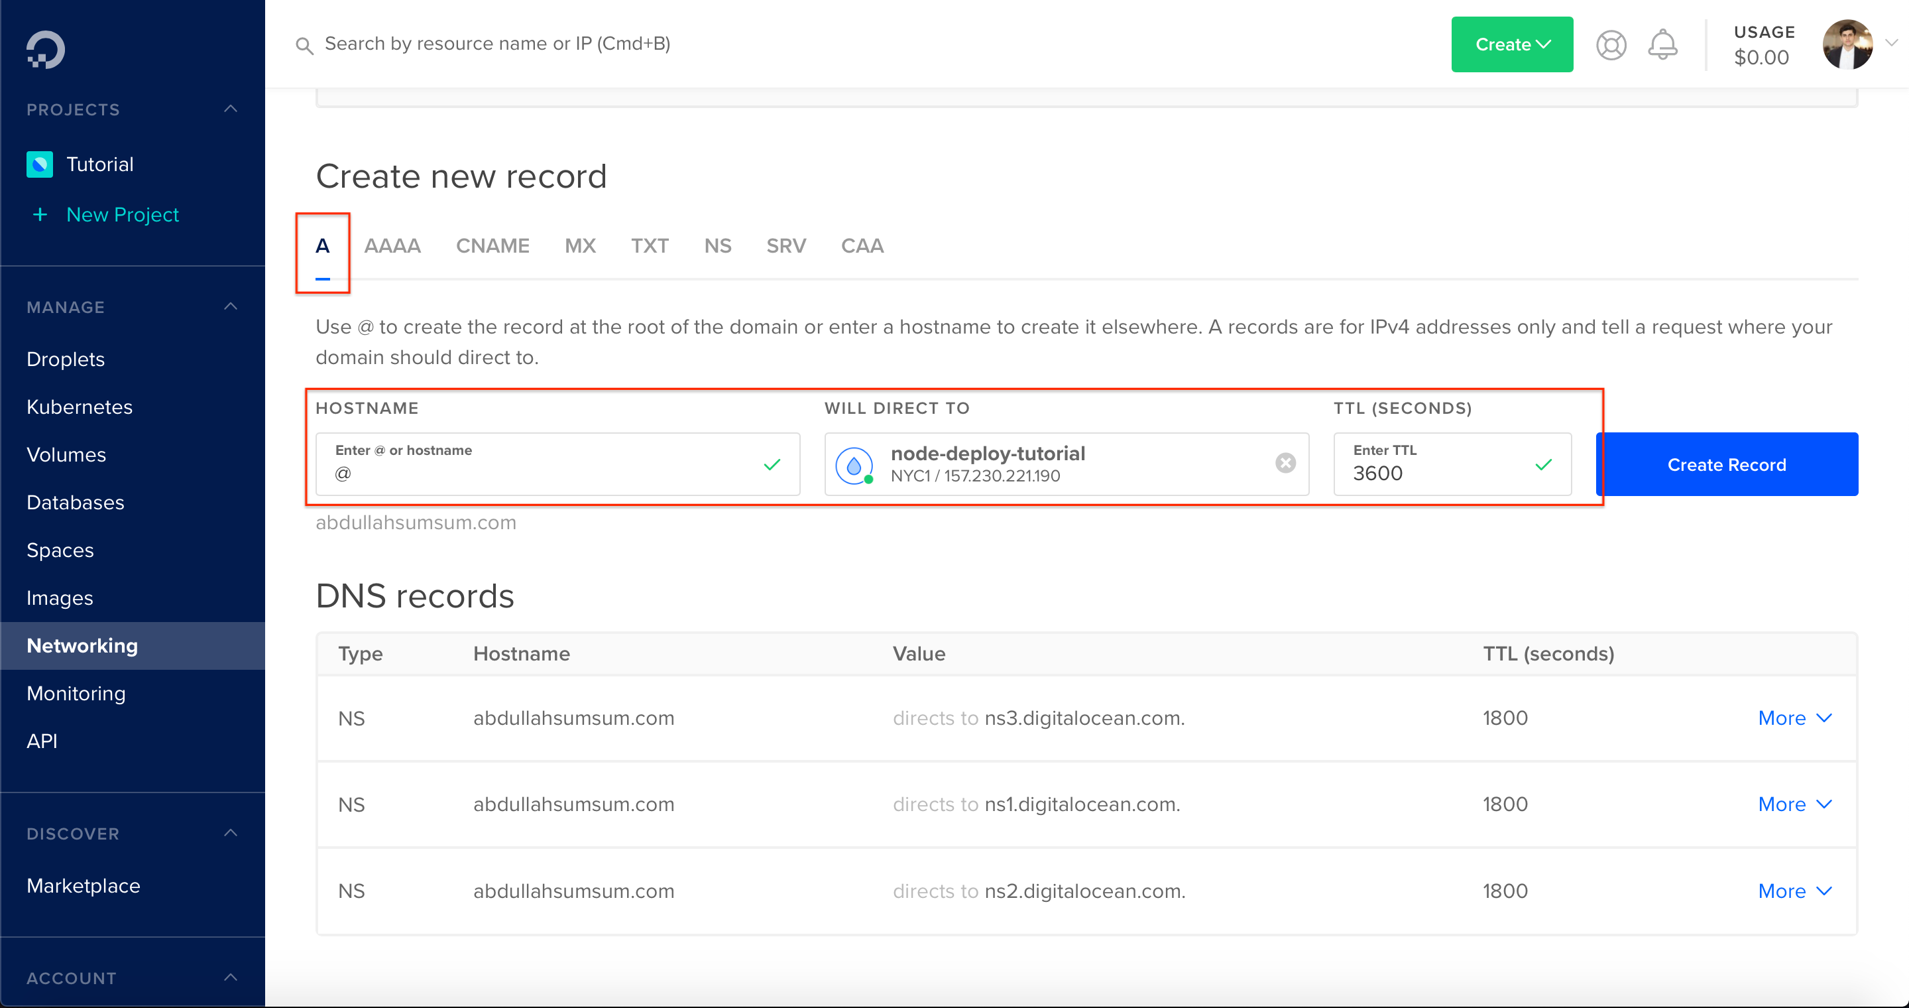Clear the selected node-deploy-tutorial droplet
The width and height of the screenshot is (1909, 1008).
1286,464
